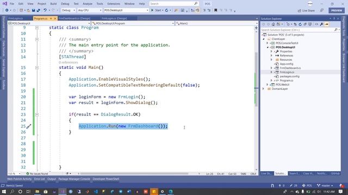Open the File menu
This screenshot has height=195, width=348.
pos(12,4)
